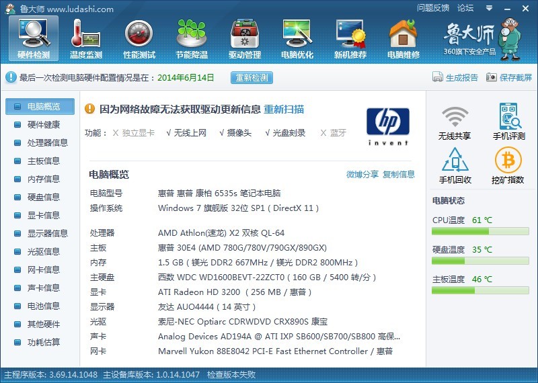Click 保存截屏 save screenshot
The width and height of the screenshot is (538, 383).
pyautogui.click(x=509, y=77)
